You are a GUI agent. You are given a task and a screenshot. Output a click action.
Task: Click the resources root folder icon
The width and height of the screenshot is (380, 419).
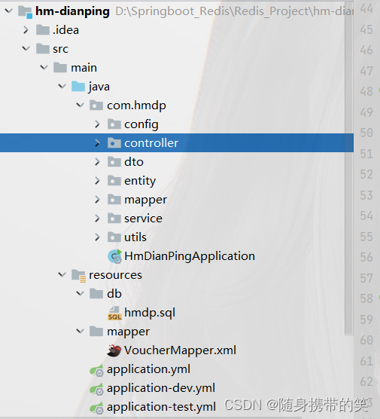[x=79, y=276]
